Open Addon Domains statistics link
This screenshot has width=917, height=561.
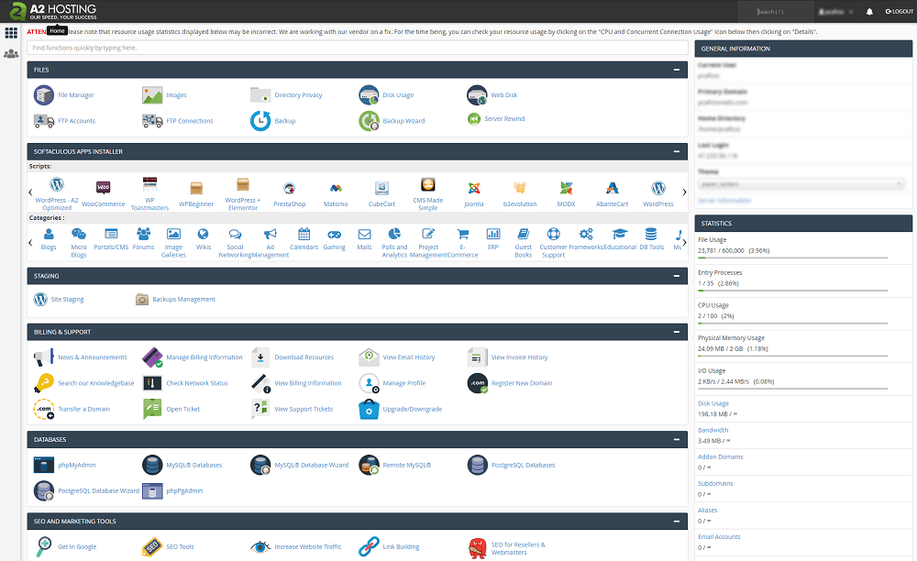click(720, 457)
